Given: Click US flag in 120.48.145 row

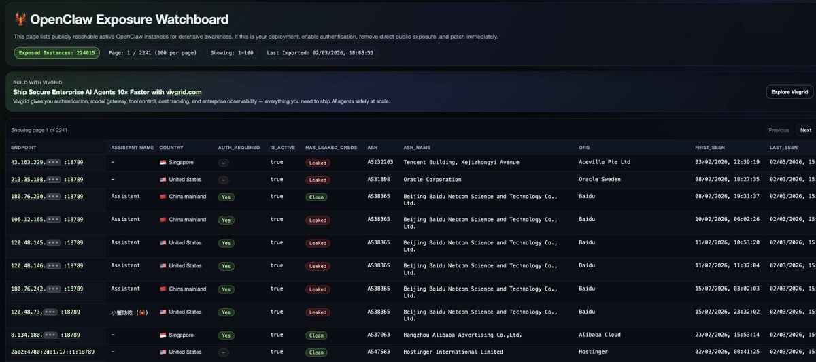Looking at the screenshot, I should pos(163,243).
